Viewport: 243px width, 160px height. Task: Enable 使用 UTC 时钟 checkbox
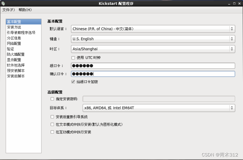pos(73,58)
